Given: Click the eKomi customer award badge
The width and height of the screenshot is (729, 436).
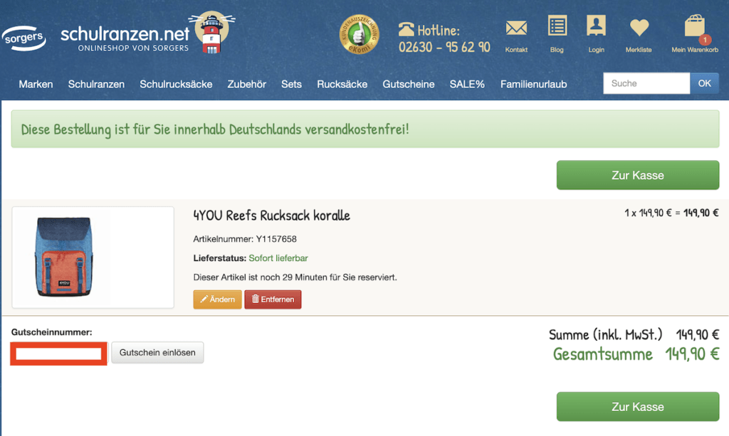Looking at the screenshot, I should (x=359, y=34).
